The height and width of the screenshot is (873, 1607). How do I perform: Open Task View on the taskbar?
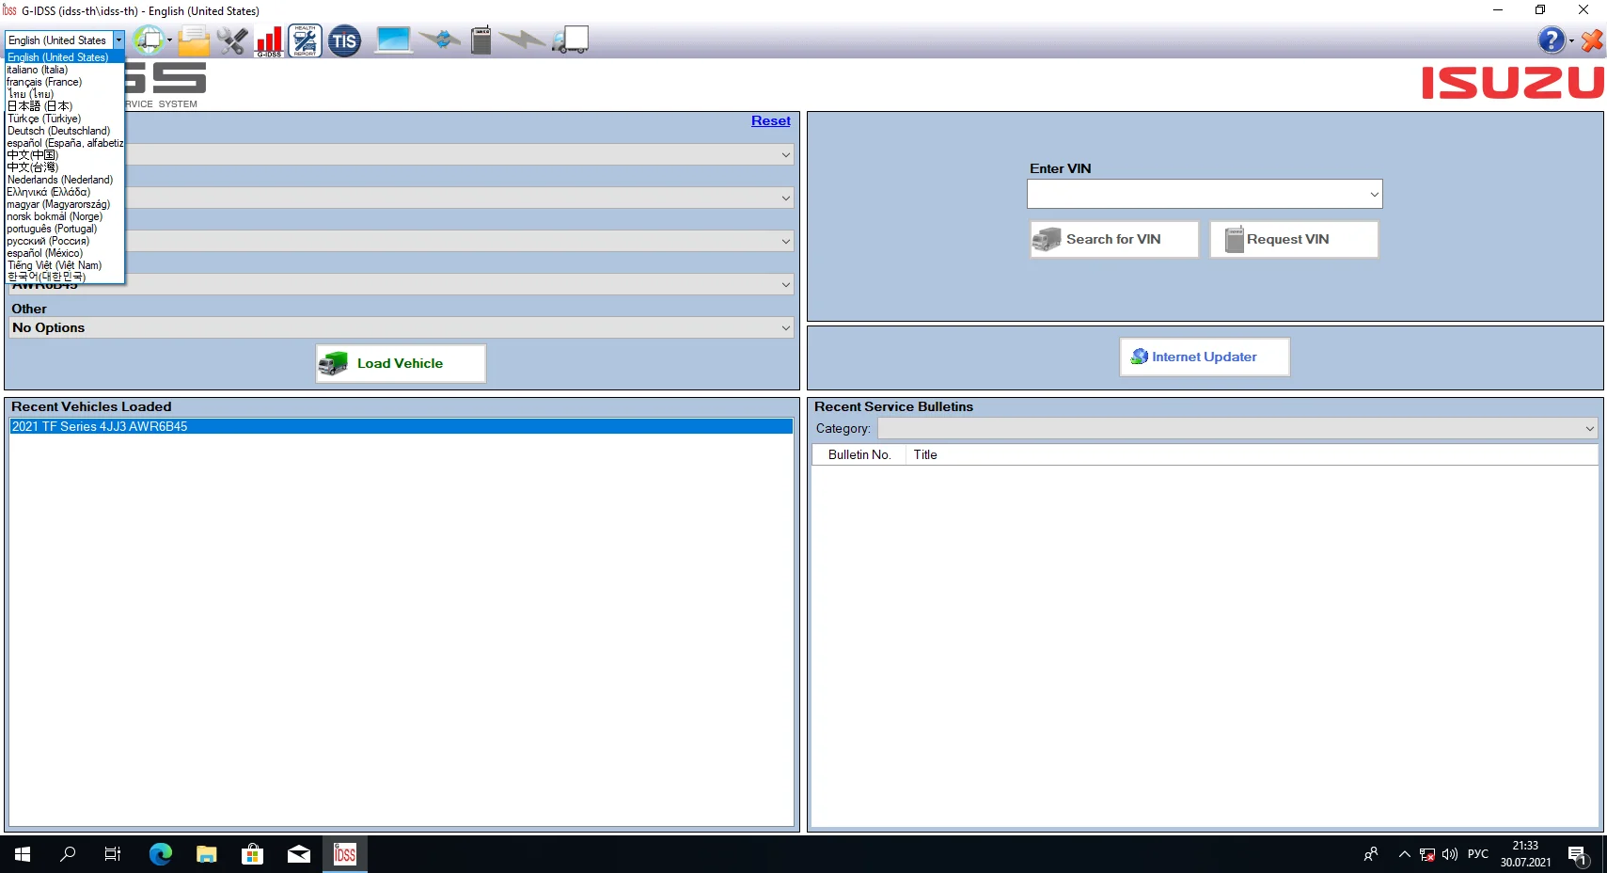(x=113, y=854)
